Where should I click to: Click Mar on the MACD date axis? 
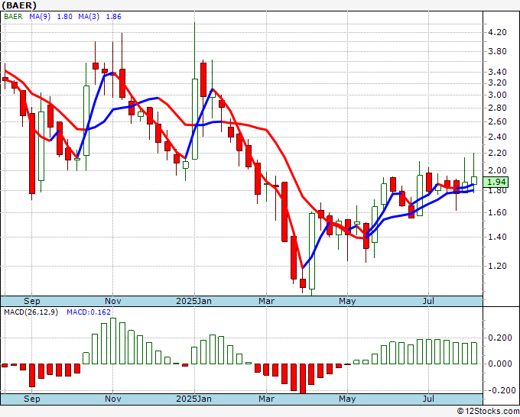[267, 399]
